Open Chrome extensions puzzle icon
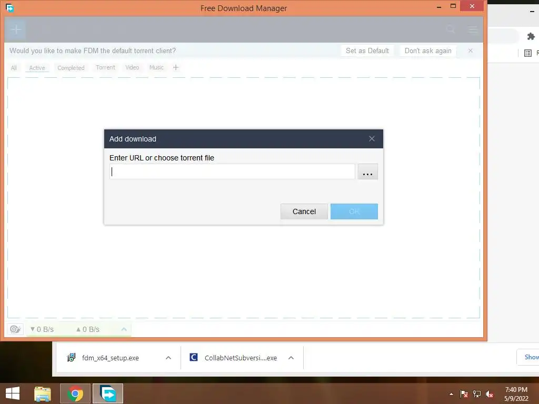This screenshot has width=539, height=404. [531, 36]
